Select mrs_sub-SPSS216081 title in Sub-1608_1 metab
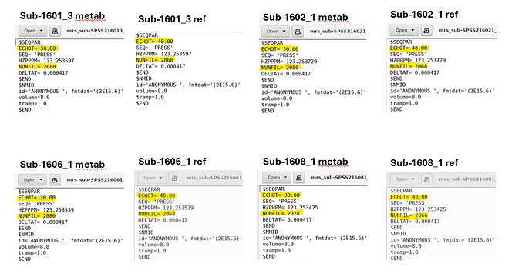The width and height of the screenshot is (532, 277). click(339, 178)
